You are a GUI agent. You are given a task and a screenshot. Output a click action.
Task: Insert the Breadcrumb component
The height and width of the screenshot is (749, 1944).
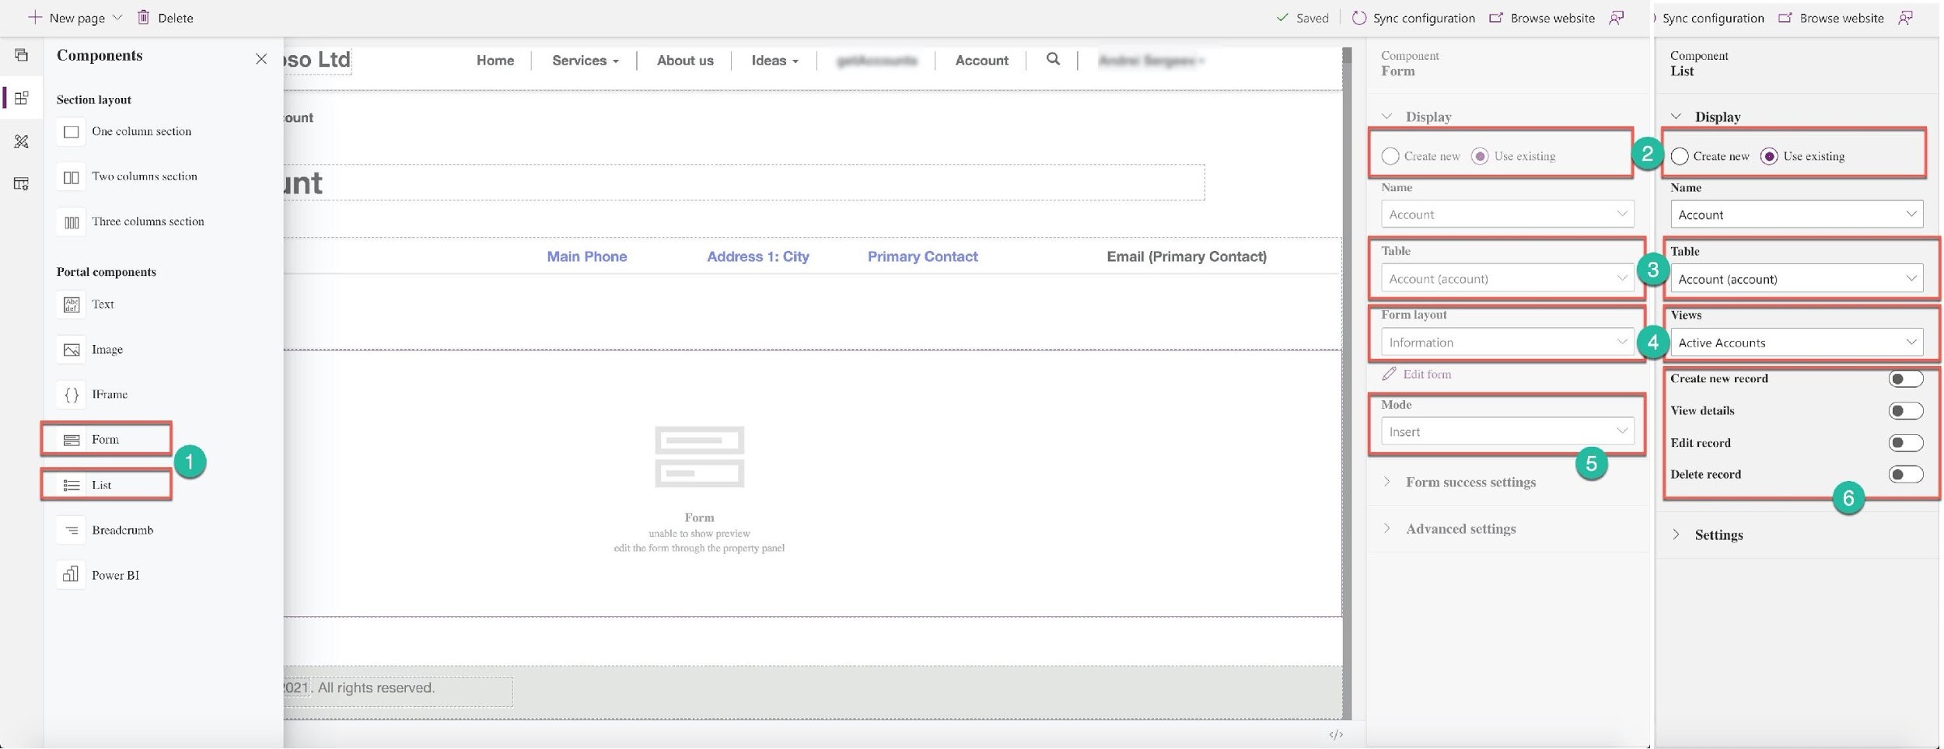tap(105, 530)
